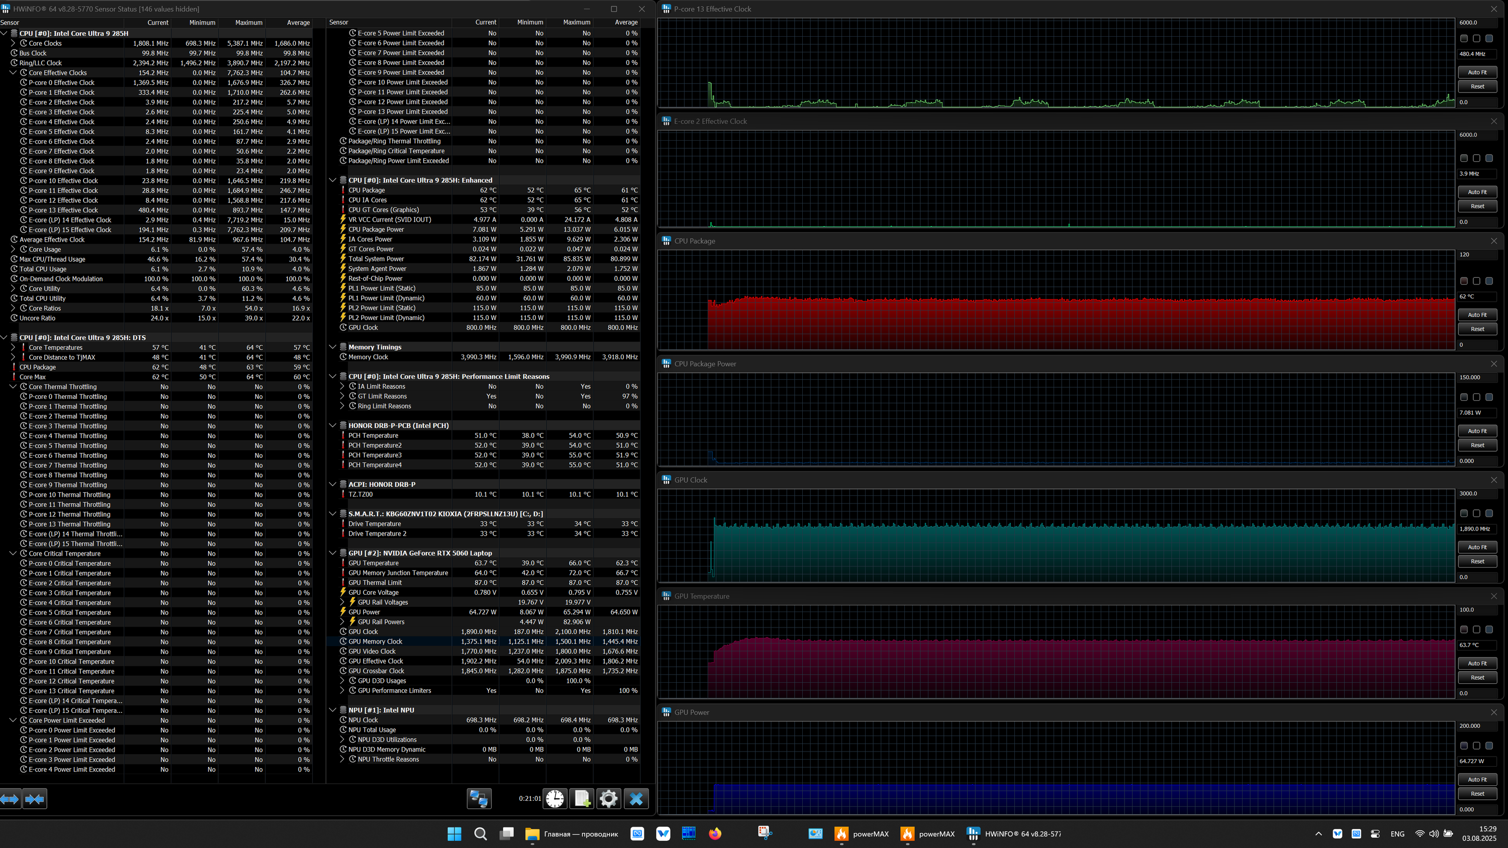Screen dimensions: 1508x848
Task: Toggle first checkbox in GPU Clock graph panel
Action: 1463,513
